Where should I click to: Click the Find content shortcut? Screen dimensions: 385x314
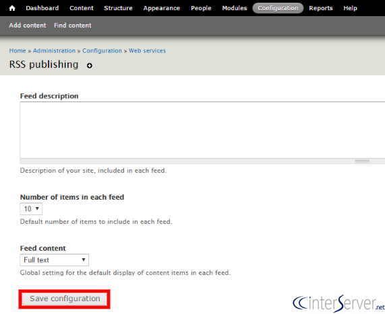click(x=73, y=26)
